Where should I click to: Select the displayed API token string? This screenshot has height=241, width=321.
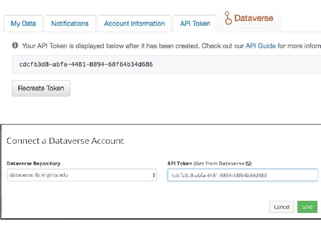click(x=86, y=64)
